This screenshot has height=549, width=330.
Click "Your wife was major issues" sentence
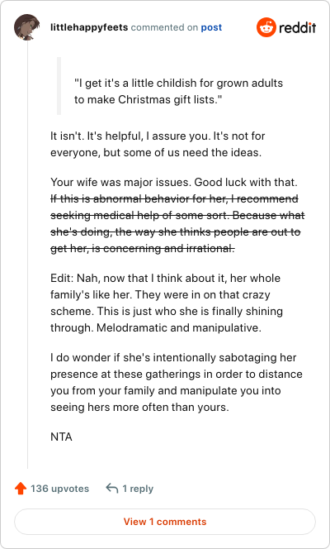click(174, 183)
